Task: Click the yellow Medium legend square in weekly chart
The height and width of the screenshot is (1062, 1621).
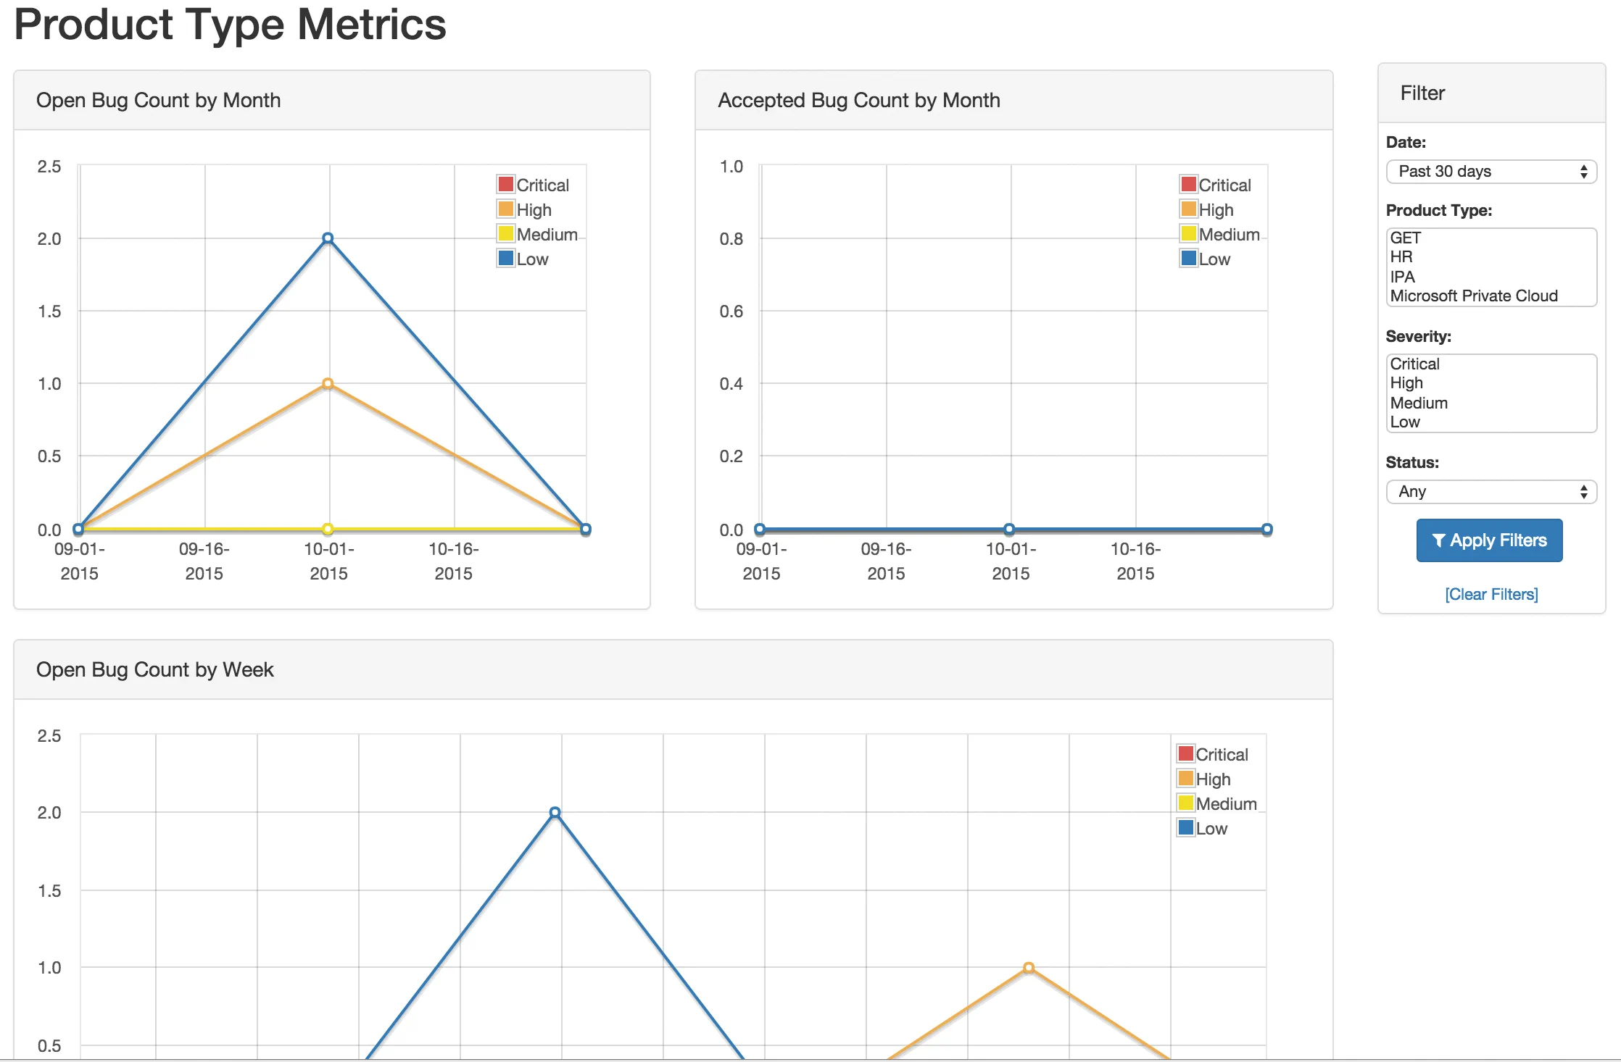Action: (1185, 803)
